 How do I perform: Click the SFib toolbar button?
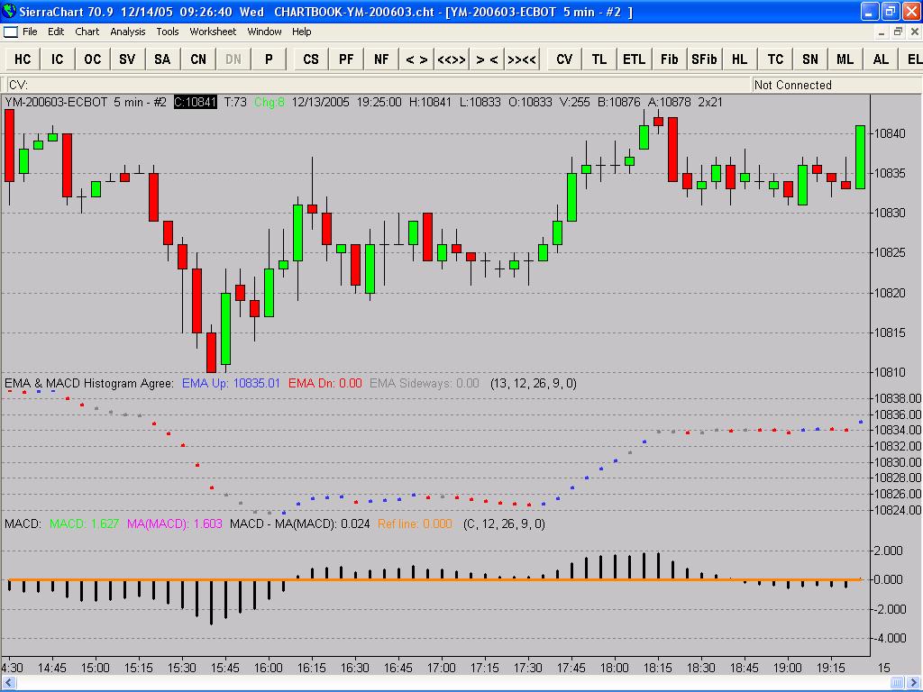(x=704, y=59)
